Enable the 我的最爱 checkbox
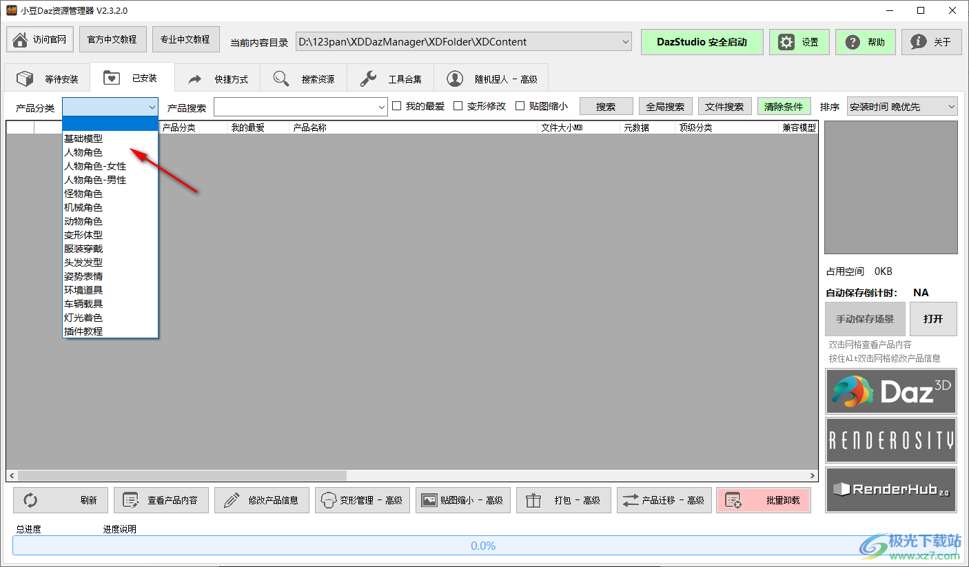The width and height of the screenshot is (969, 567). pos(396,106)
